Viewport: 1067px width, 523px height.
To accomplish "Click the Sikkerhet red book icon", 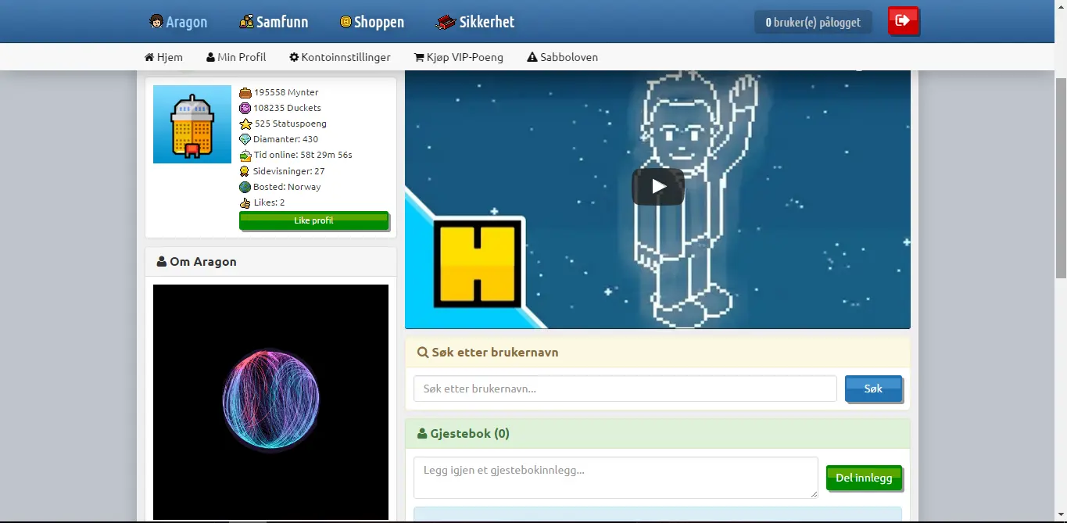I will coord(446,22).
